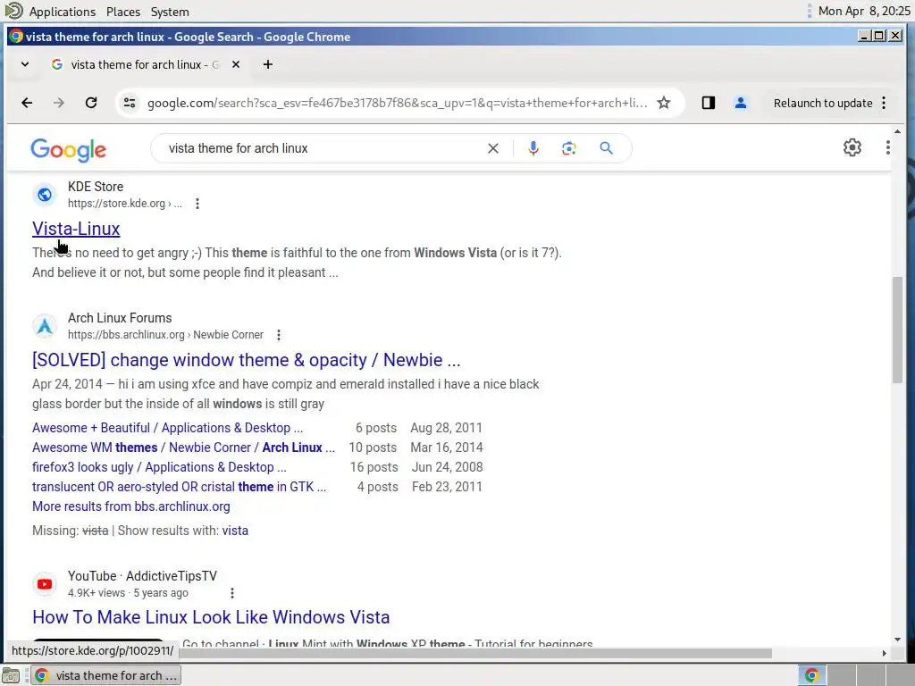Click the vertical page scrollbar thumb
Image resolution: width=915 pixels, height=686 pixels.
pyautogui.click(x=897, y=330)
